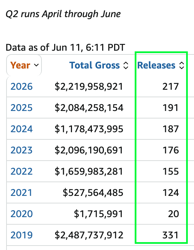Open the 2020 year link
194x250 pixels.
click(x=22, y=214)
